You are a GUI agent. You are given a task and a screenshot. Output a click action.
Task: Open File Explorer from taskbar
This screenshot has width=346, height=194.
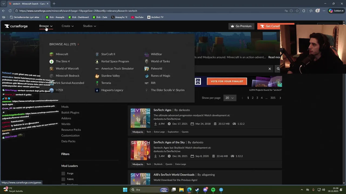click(181, 190)
